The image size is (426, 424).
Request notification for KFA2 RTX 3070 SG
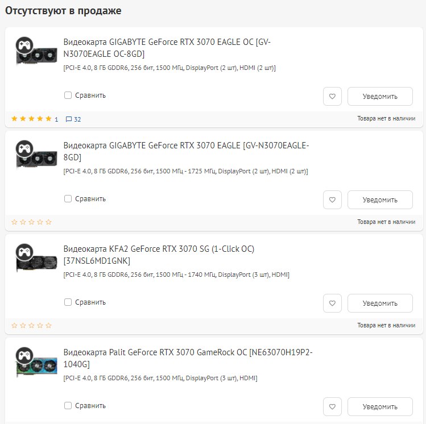(x=380, y=303)
